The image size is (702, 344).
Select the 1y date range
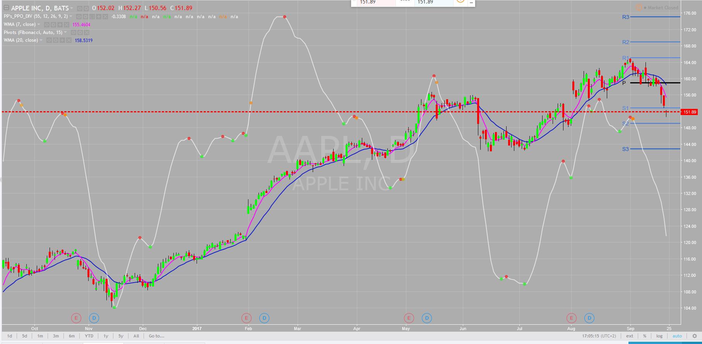pyautogui.click(x=106, y=336)
